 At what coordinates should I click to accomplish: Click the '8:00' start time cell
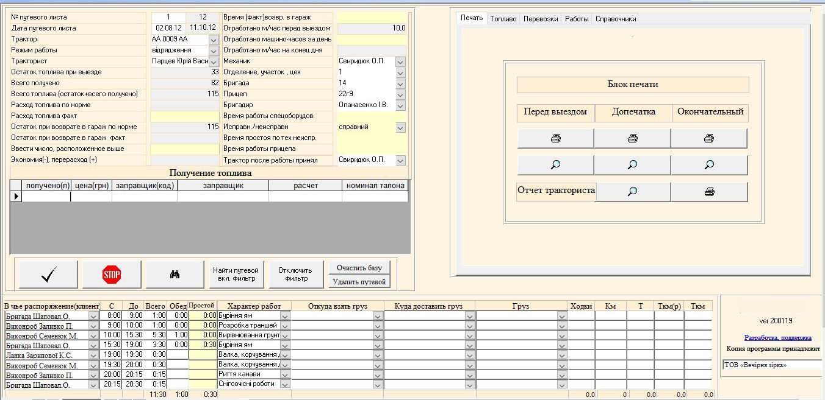tap(111, 316)
